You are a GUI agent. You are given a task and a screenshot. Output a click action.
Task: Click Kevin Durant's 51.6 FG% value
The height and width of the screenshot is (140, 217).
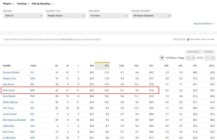151,90
